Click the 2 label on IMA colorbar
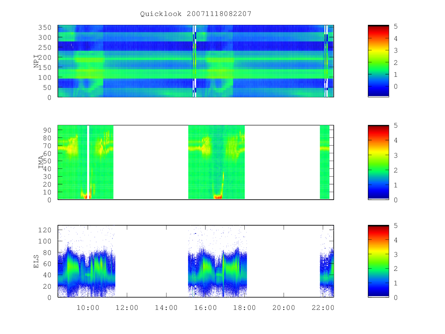The height and width of the screenshot is (334, 445). click(x=396, y=170)
